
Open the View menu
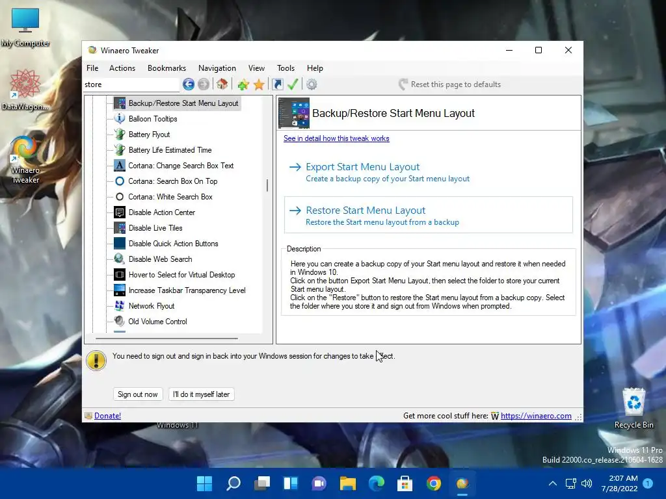click(256, 68)
